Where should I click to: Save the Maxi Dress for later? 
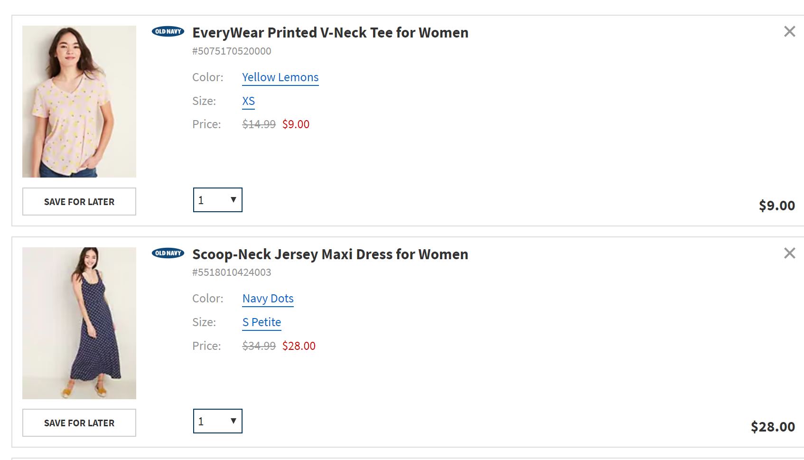(79, 423)
